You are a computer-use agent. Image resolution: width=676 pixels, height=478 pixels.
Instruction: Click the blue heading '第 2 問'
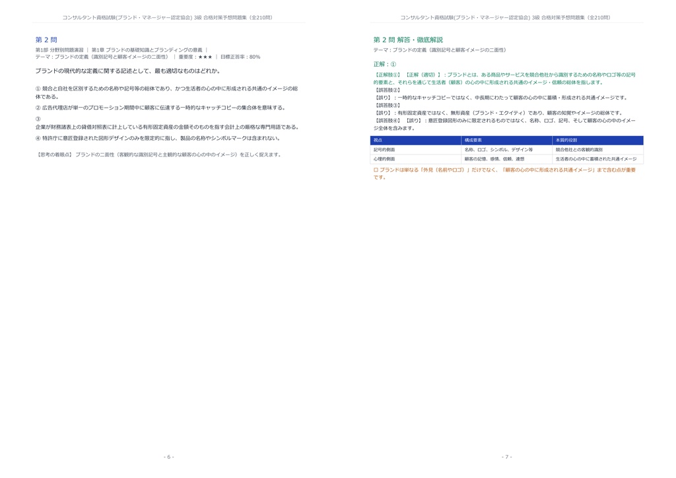(x=46, y=40)
